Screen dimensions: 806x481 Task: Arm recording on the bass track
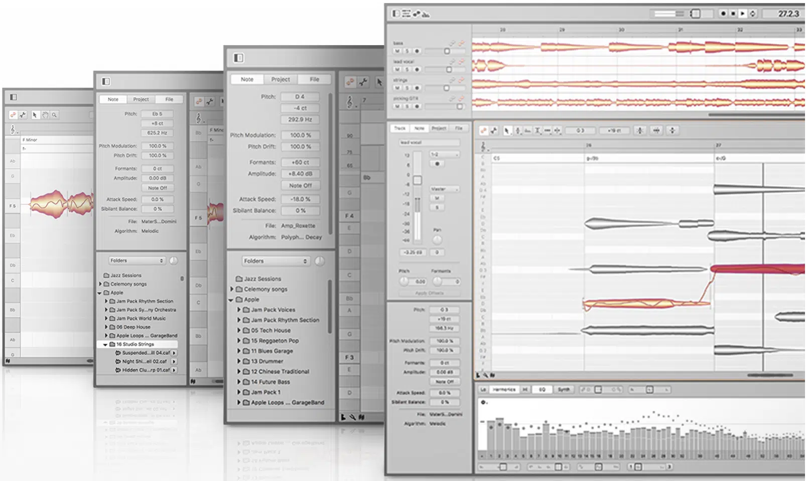pyautogui.click(x=417, y=51)
